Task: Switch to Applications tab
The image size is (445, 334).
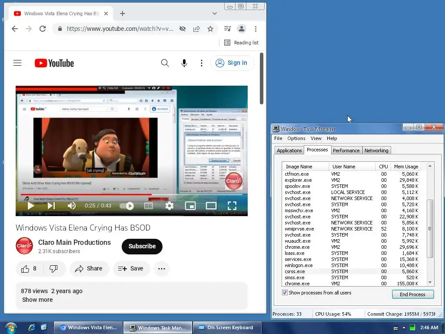Action: point(289,150)
